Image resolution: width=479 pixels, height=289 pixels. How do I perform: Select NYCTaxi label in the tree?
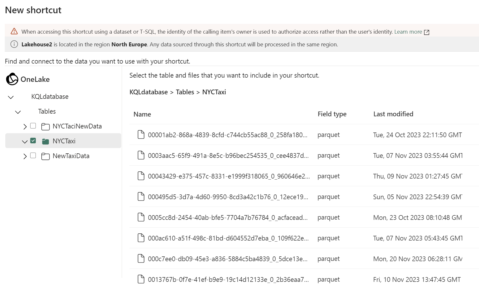(64, 141)
